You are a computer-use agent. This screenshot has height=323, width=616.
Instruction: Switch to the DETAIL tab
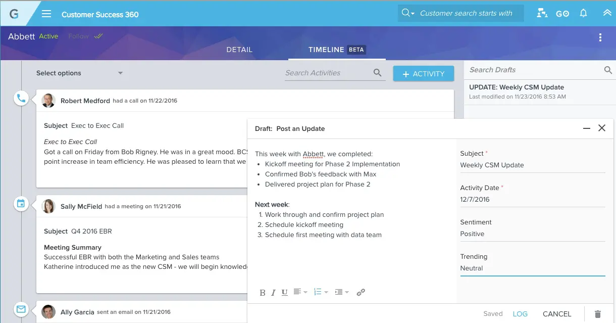(239, 50)
